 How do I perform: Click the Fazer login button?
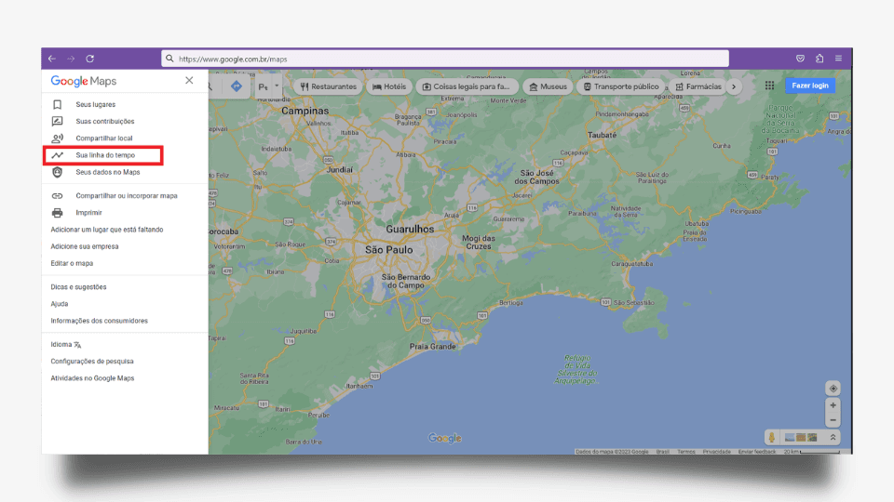pos(809,86)
